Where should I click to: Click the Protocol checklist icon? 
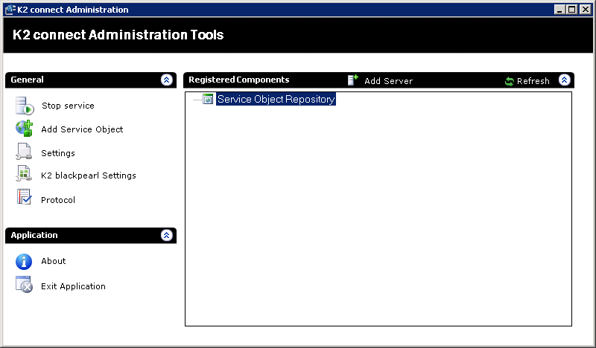24,197
